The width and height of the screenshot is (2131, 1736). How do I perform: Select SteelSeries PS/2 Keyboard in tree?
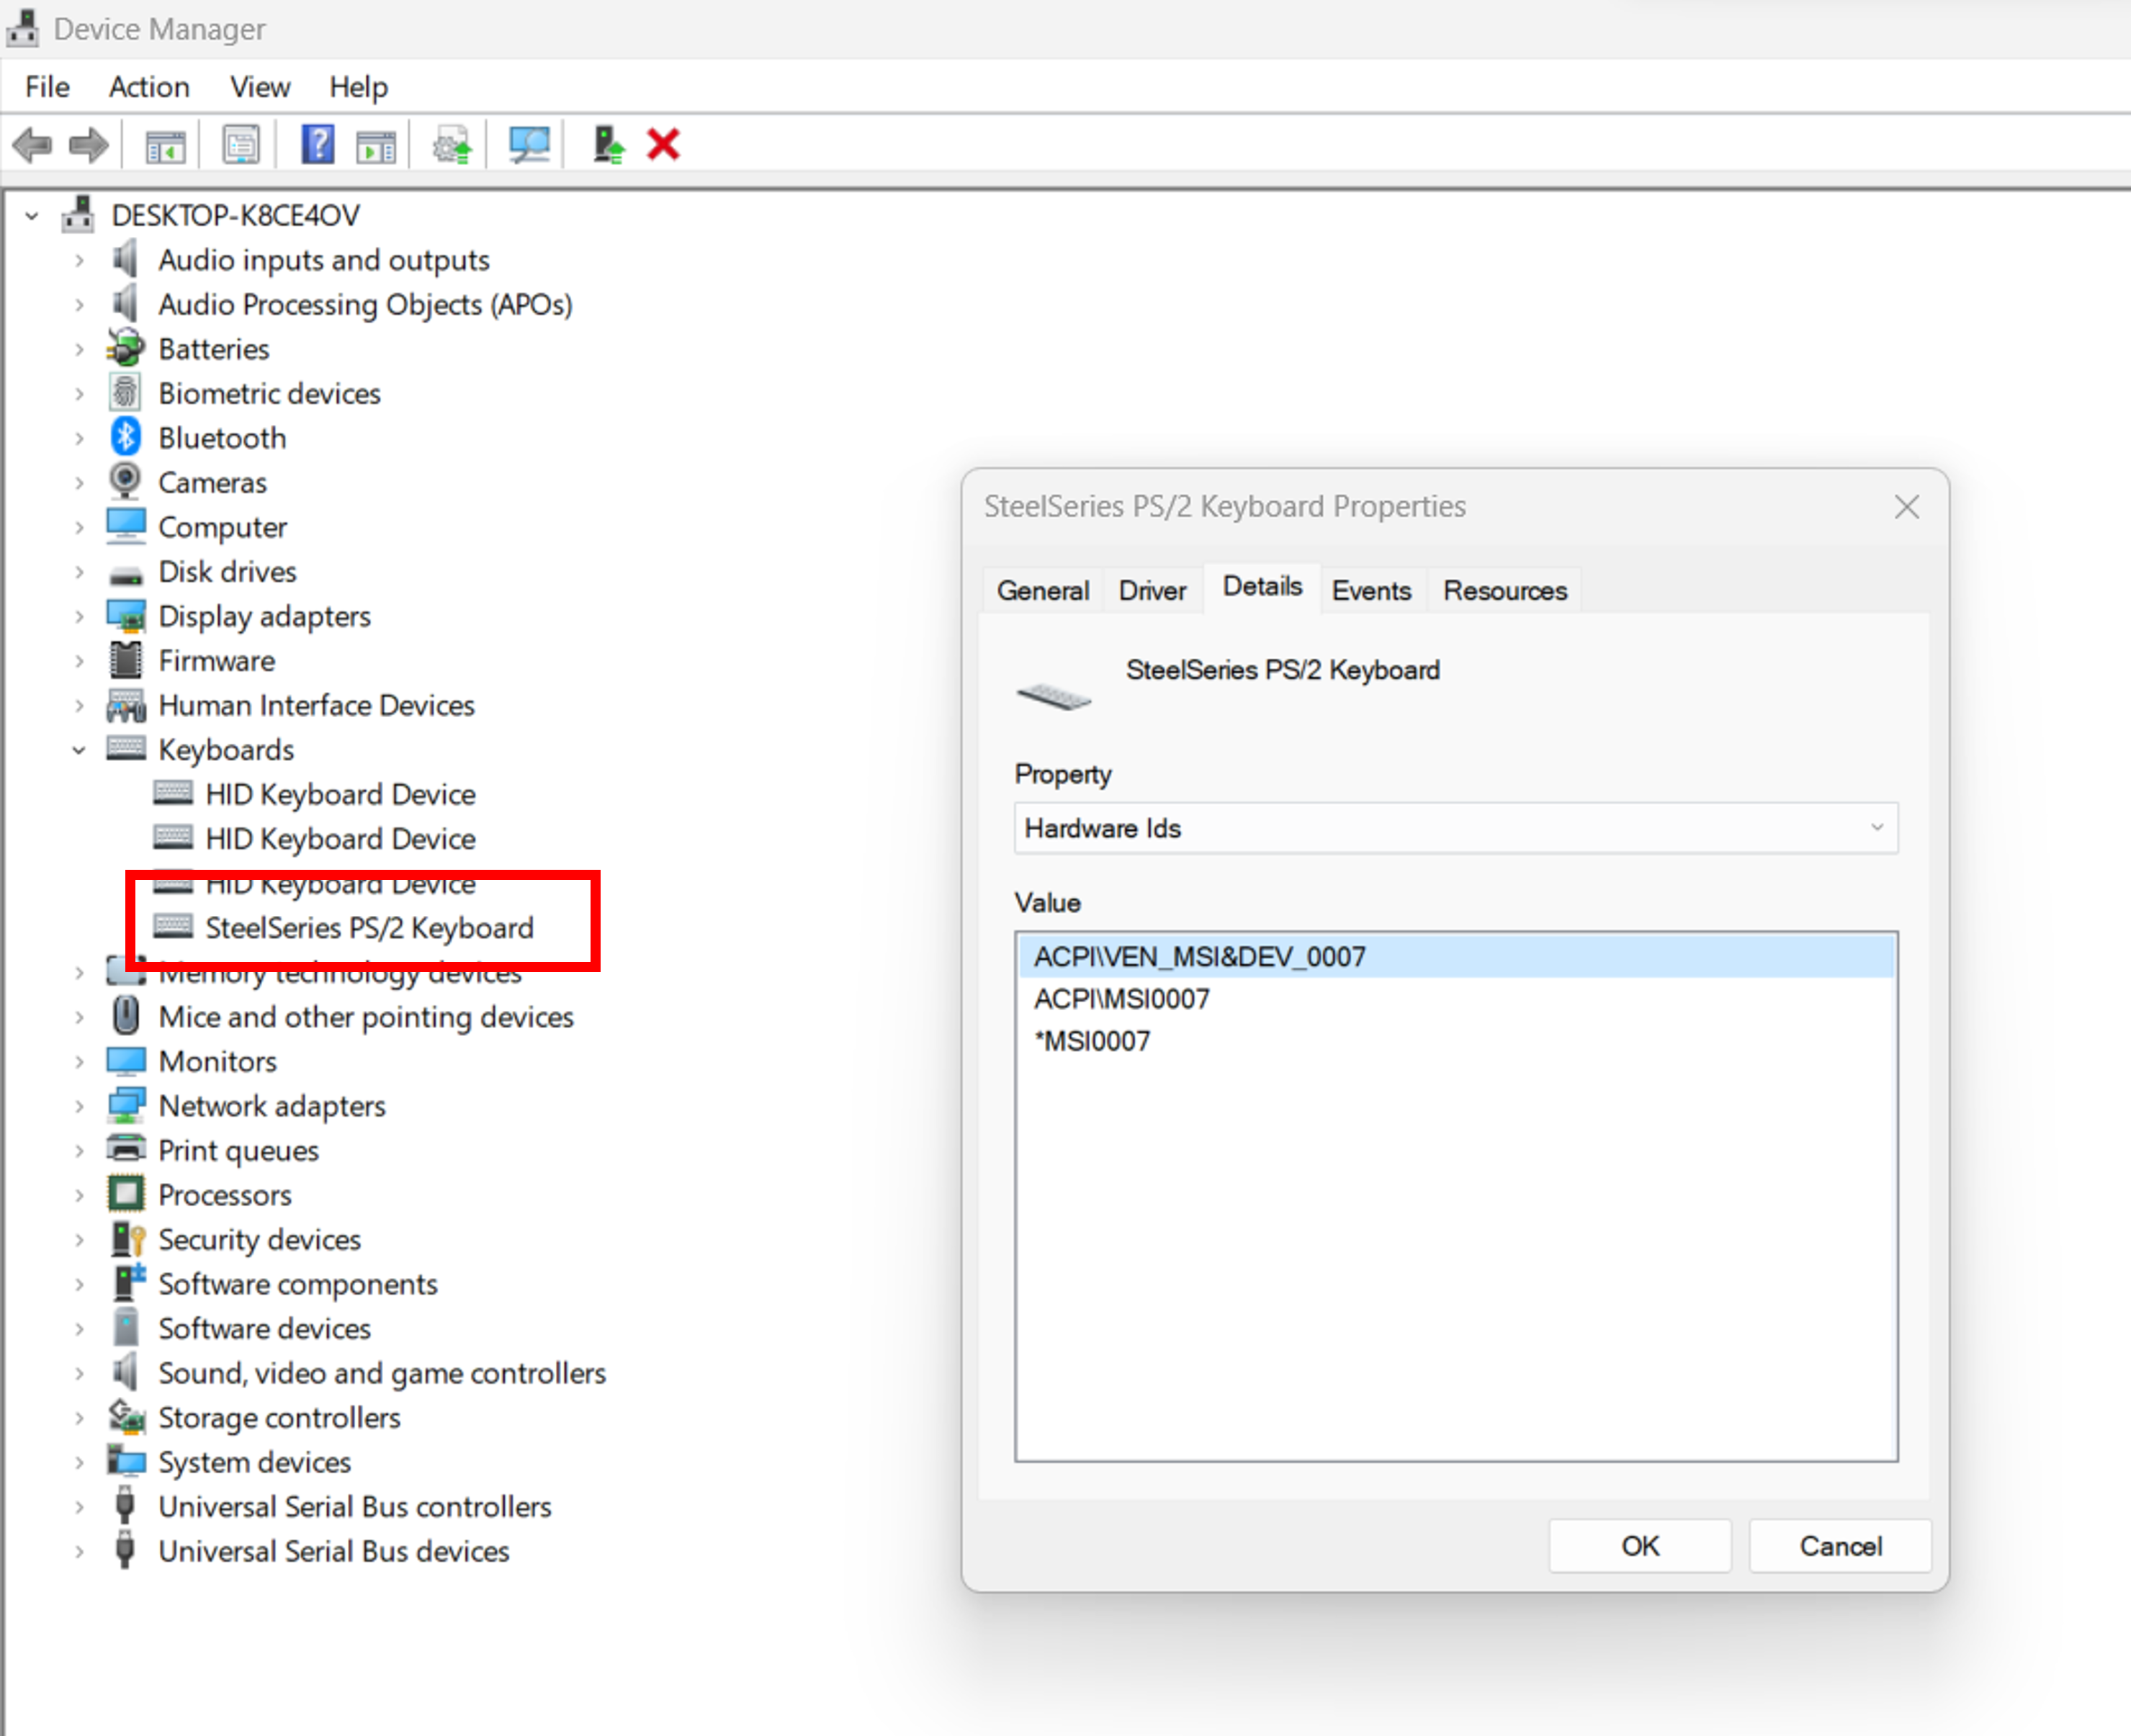(x=369, y=928)
